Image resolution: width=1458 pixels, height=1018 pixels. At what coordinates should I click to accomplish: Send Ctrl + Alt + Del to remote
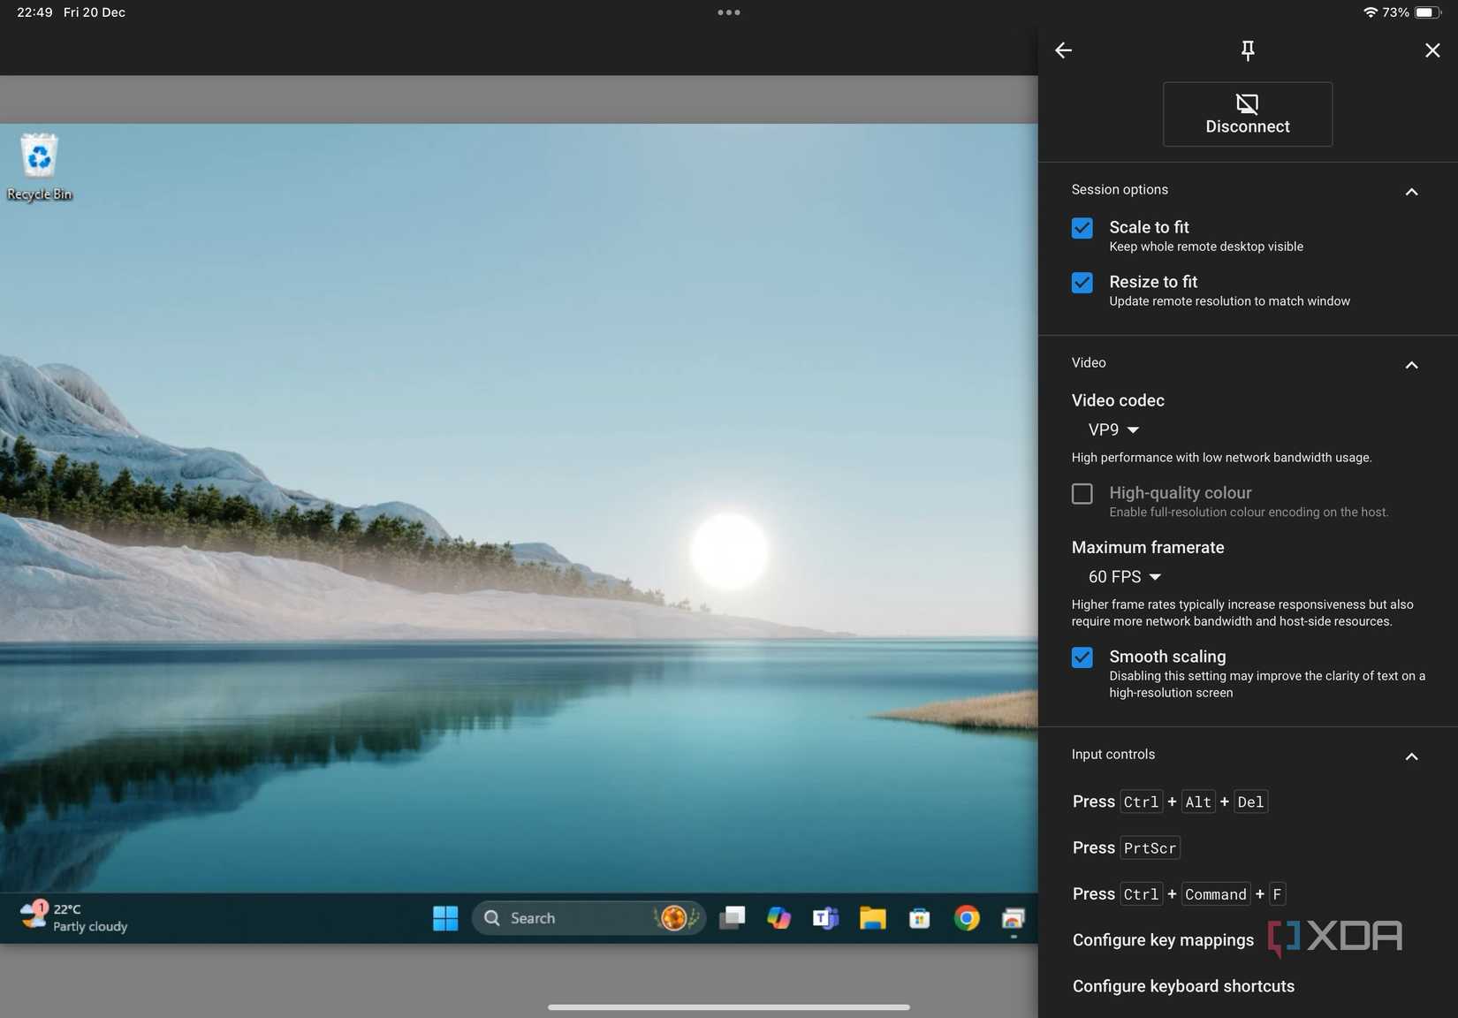(x=1169, y=801)
